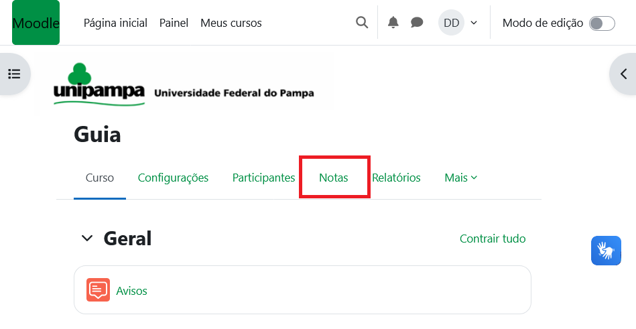Screen dimensions: 636x329
Task: Open the messages chat bubble icon
Action: click(417, 23)
